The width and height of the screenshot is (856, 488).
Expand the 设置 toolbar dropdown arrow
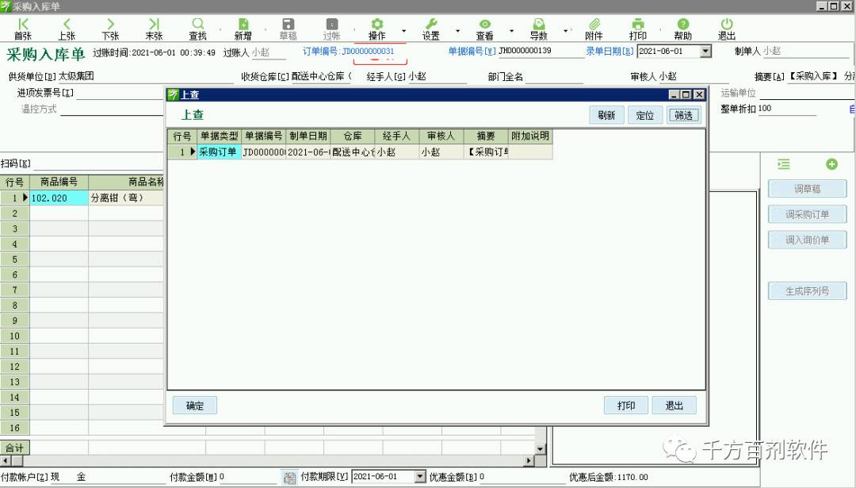457,31
